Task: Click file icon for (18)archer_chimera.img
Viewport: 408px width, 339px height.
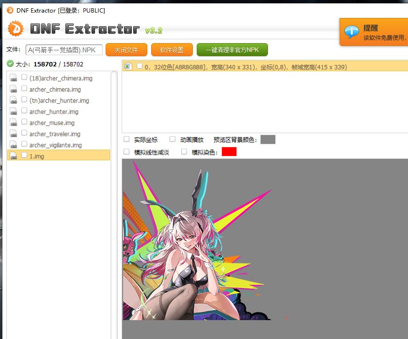Action: click(x=14, y=78)
